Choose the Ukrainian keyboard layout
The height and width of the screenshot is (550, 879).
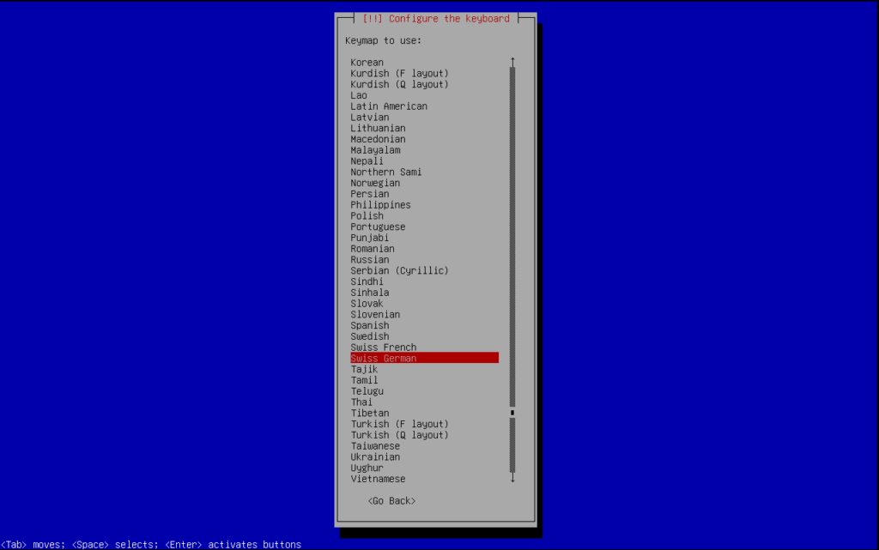tap(378, 456)
